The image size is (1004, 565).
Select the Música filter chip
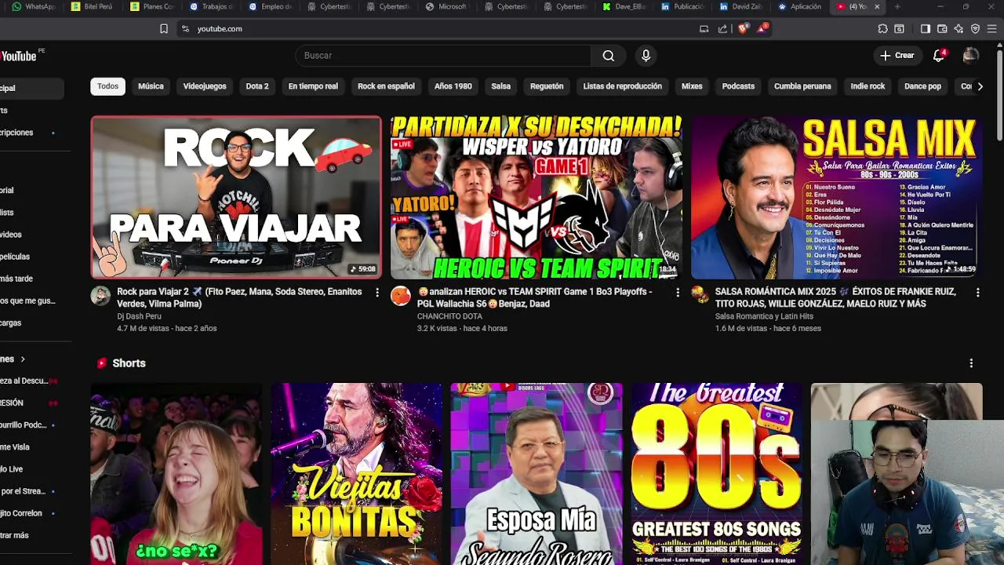(x=151, y=86)
